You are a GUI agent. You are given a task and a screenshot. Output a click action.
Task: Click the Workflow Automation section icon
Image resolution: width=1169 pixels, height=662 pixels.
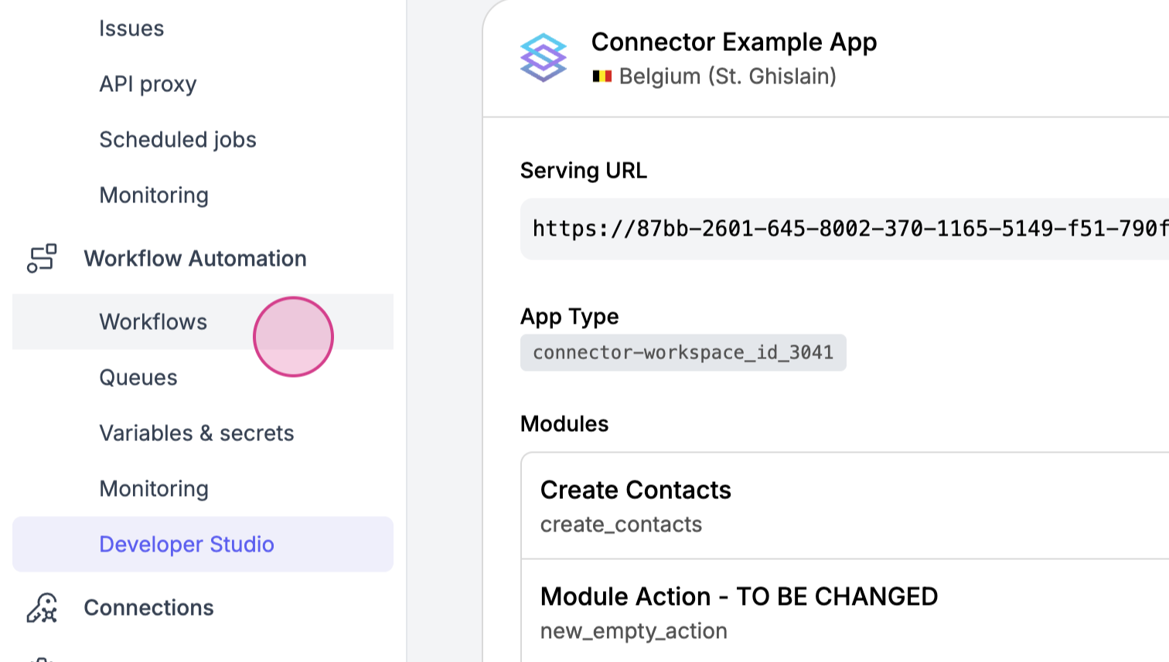[x=42, y=259]
